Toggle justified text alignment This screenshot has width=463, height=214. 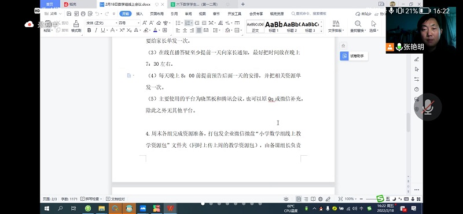[x=199, y=31]
